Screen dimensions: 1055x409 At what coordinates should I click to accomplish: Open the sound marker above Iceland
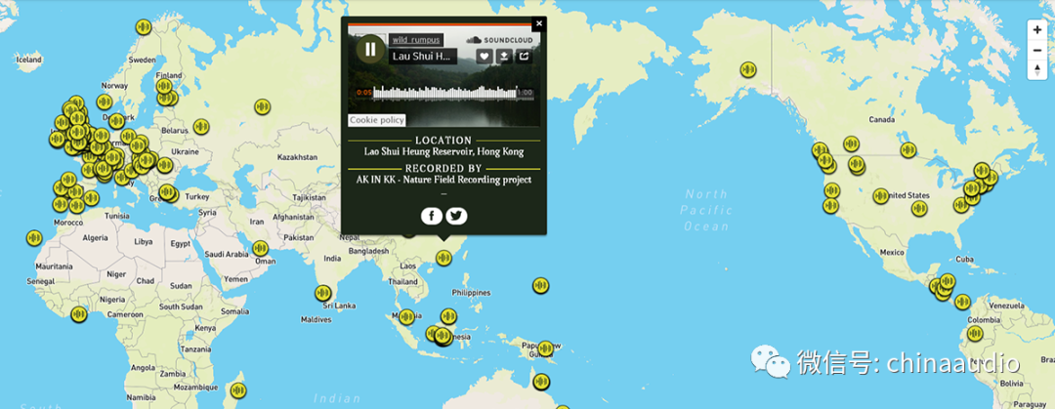144,27
